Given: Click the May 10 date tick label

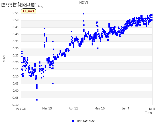Looking at the screenshot, I should [99, 108].
